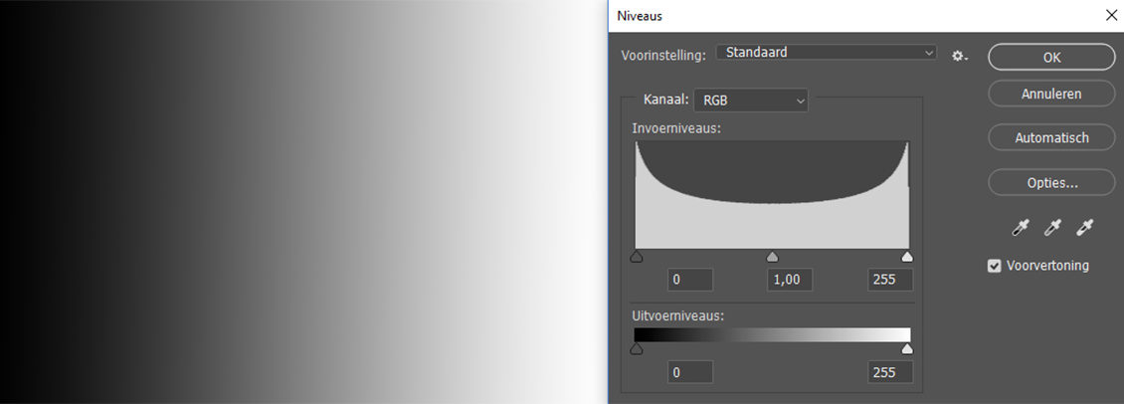Viewport: 1124px width, 404px height.
Task: Select the white point eyedropper
Action: (1085, 229)
